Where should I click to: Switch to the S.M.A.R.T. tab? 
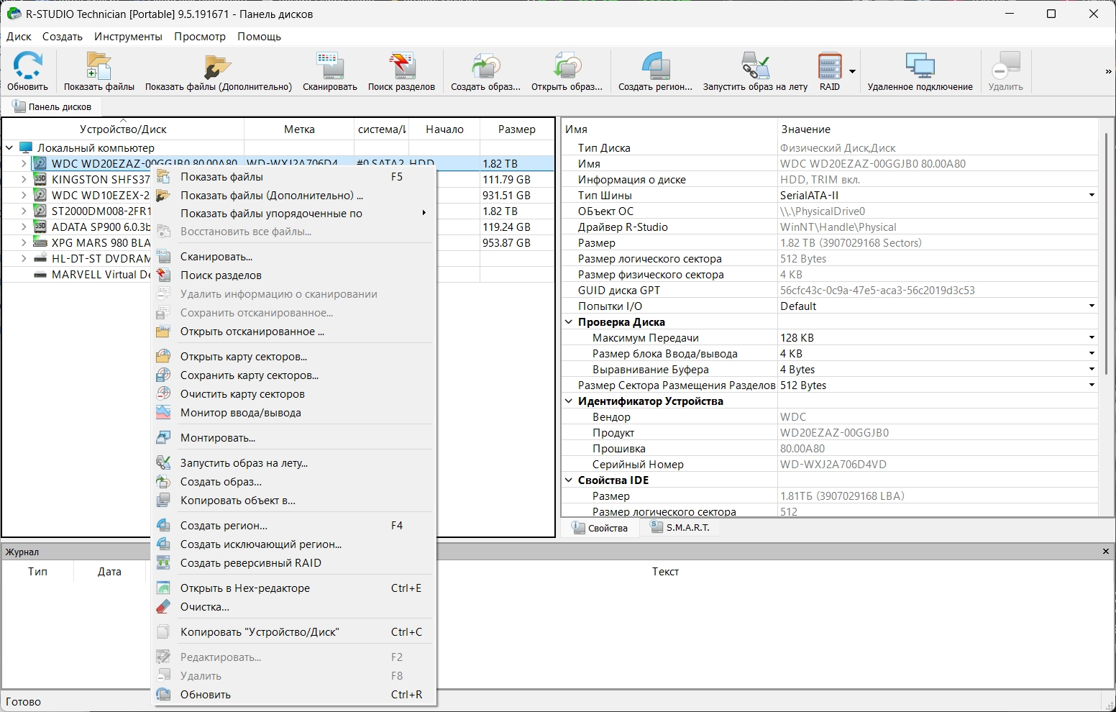tap(680, 528)
